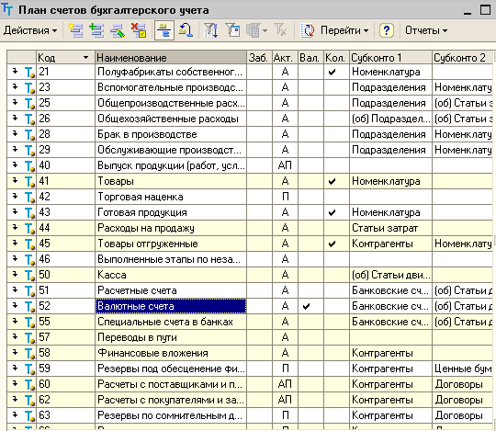Click the account icon for code 40
This screenshot has width=496, height=431.
click(29, 165)
